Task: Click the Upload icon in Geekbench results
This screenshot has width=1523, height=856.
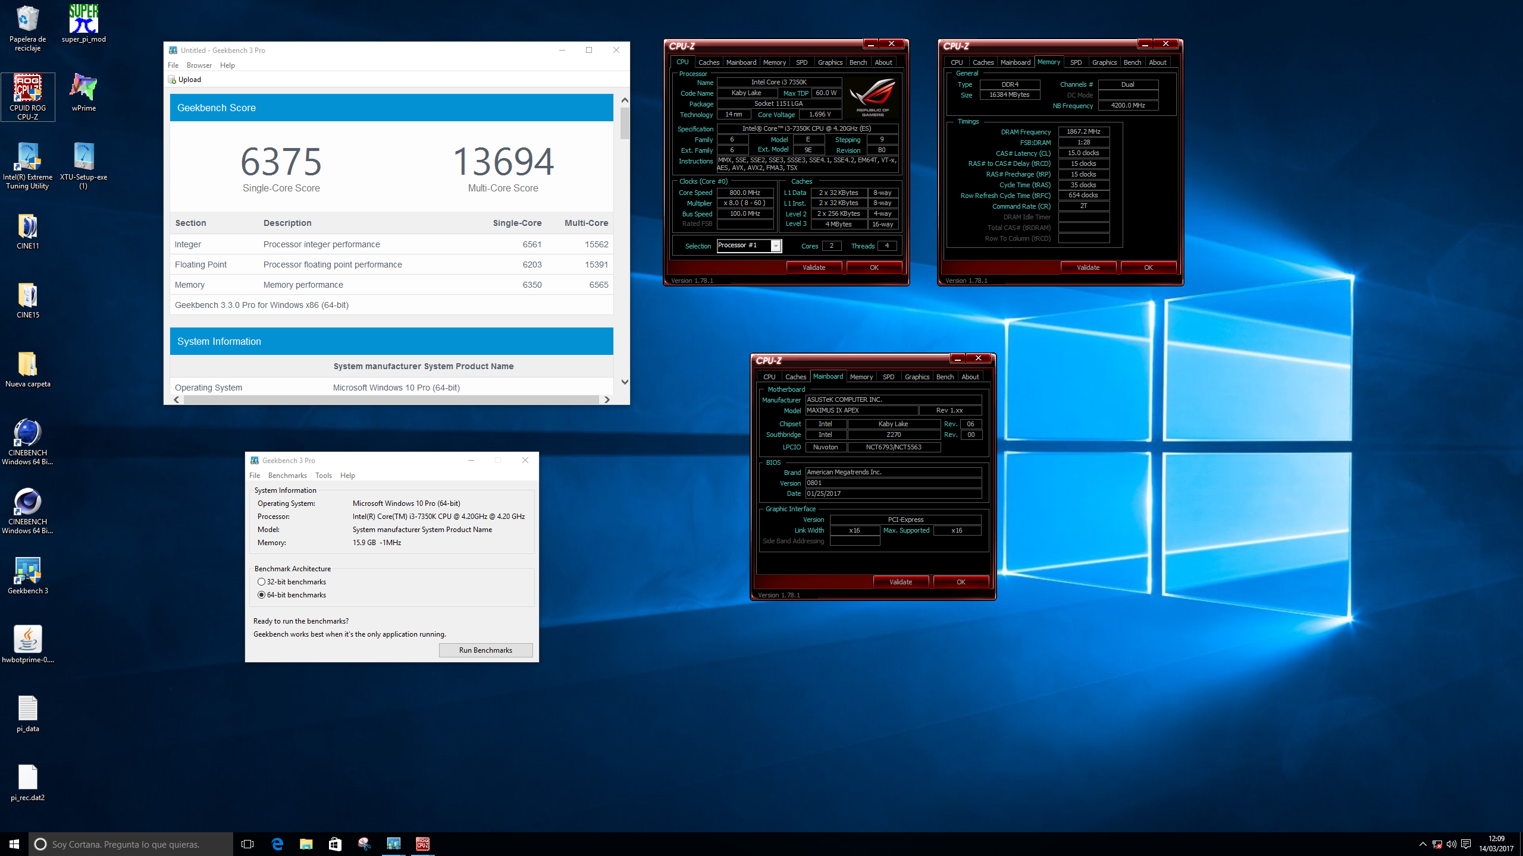Action: [x=172, y=80]
